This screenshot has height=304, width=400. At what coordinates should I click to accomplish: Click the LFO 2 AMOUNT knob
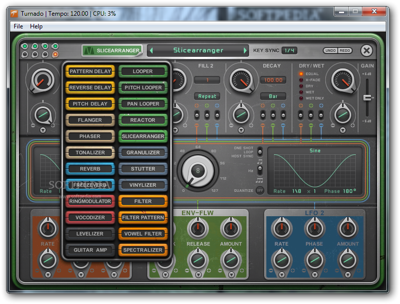pos(348,227)
